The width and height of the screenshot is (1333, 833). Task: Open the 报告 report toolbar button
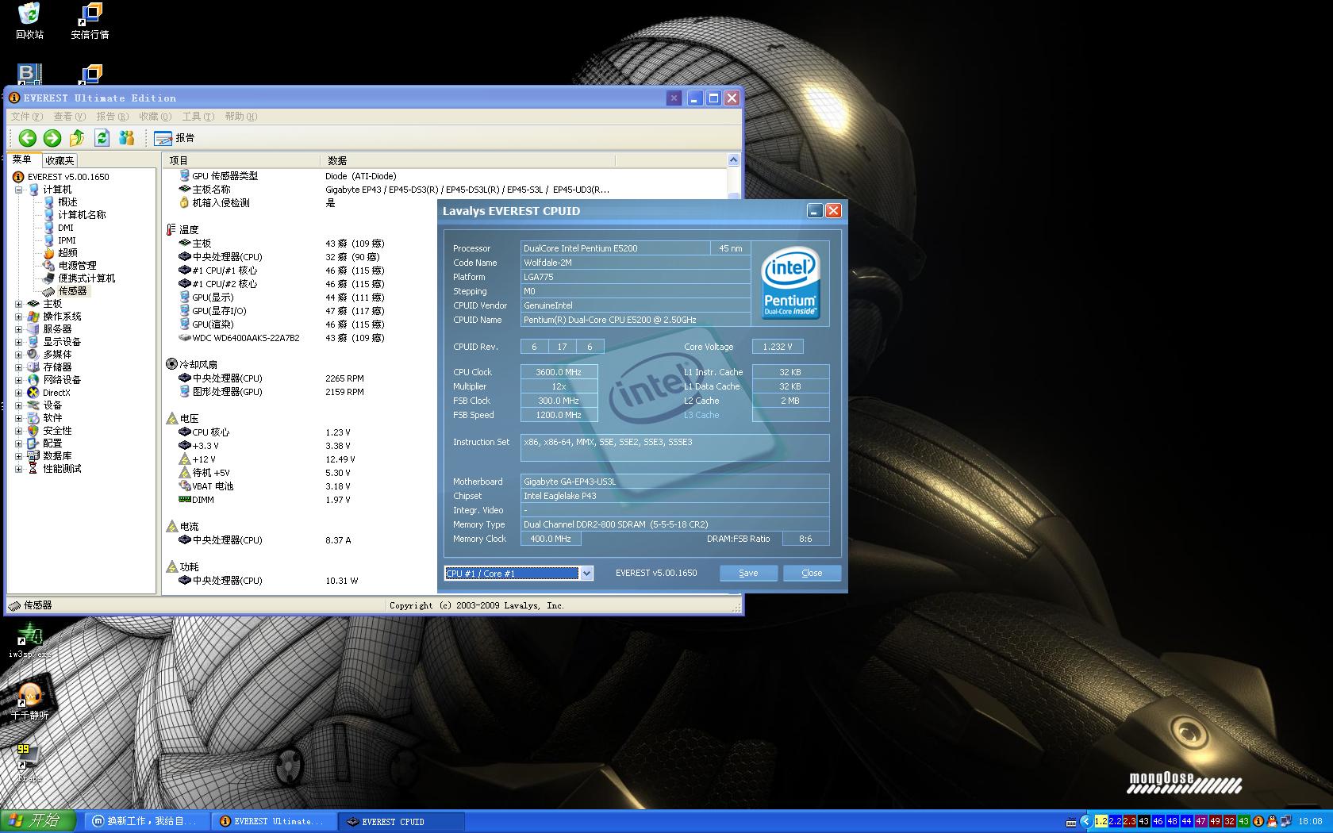(x=175, y=138)
